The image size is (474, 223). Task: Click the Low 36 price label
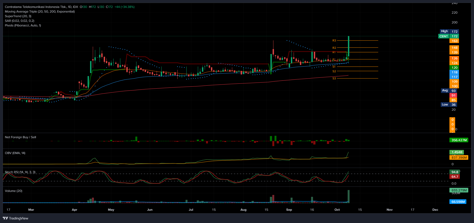point(449,105)
